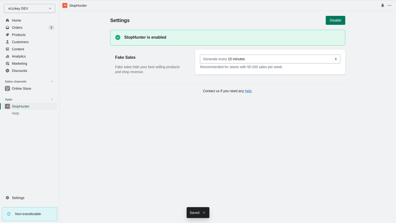Viewport: 396px width, 223px height.
Task: Click the Home label in the sidebar
Action: (x=17, y=20)
